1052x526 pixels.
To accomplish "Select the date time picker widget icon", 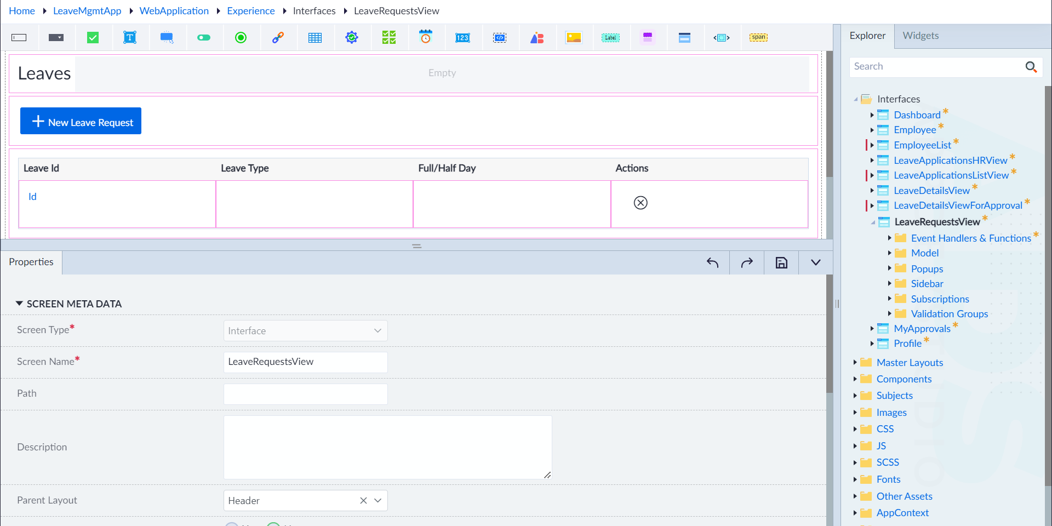I will click(x=426, y=37).
